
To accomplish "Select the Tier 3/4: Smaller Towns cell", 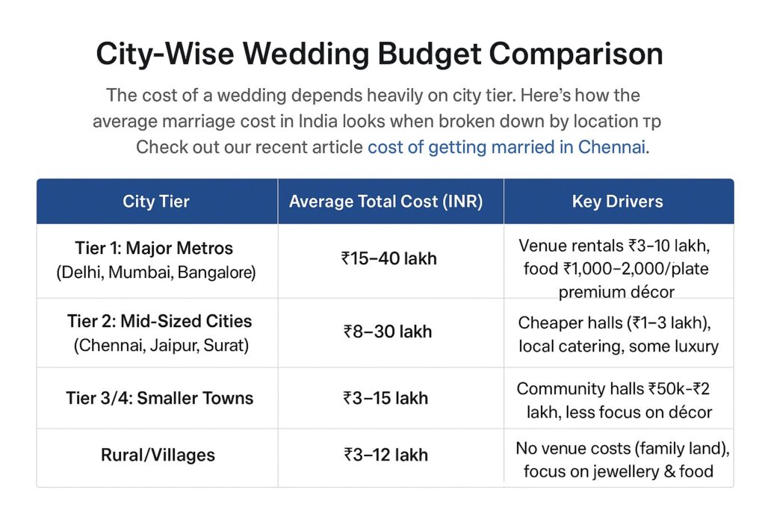I will (160, 398).
